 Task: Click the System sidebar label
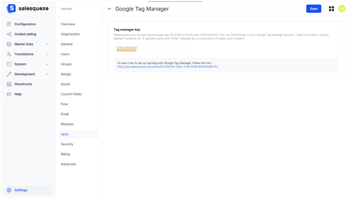click(x=20, y=64)
